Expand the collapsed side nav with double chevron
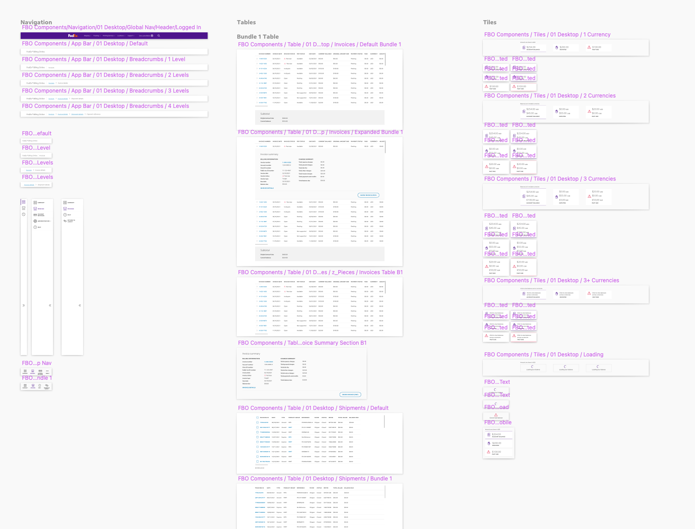The height and width of the screenshot is (529, 695). [x=23, y=305]
